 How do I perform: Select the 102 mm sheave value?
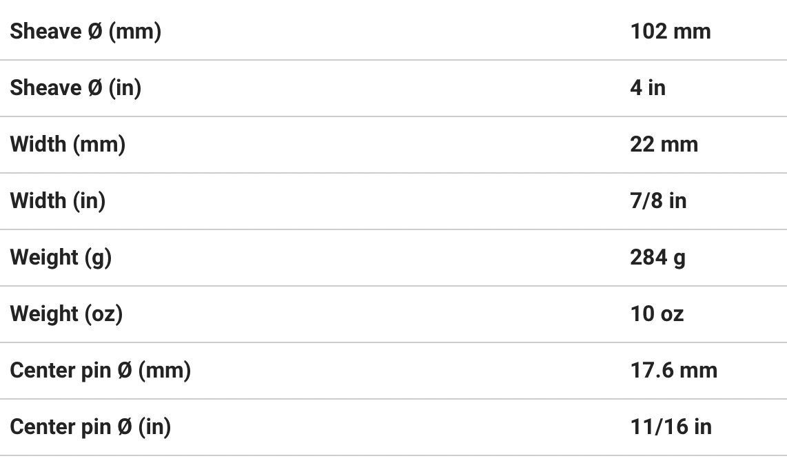point(670,32)
